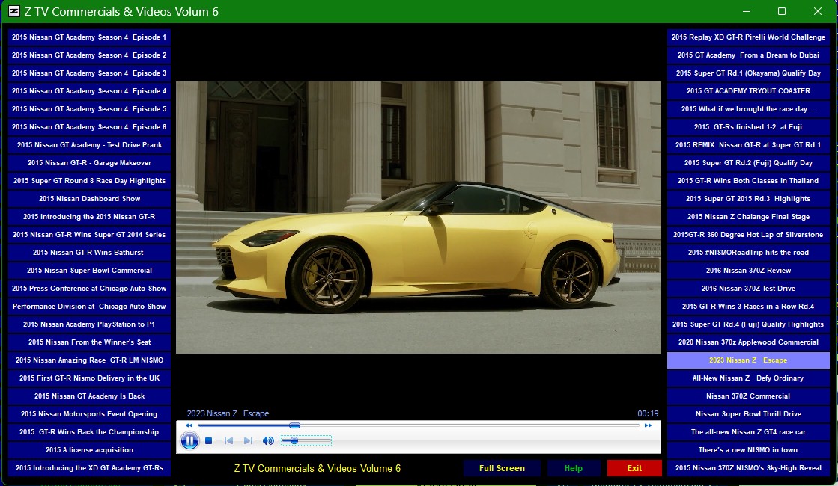
Task: Open 2015 Nissan GT-R Garage Makeover
Action: [x=89, y=163]
